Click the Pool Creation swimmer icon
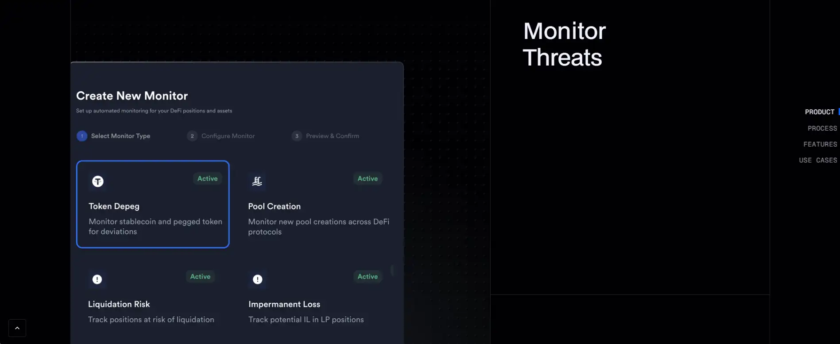This screenshot has width=840, height=344. 257,181
